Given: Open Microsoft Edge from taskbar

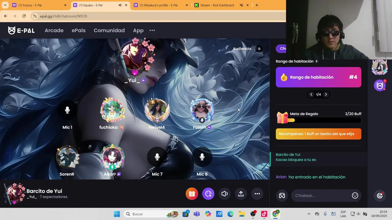Looking at the screenshot, I should (230, 214).
